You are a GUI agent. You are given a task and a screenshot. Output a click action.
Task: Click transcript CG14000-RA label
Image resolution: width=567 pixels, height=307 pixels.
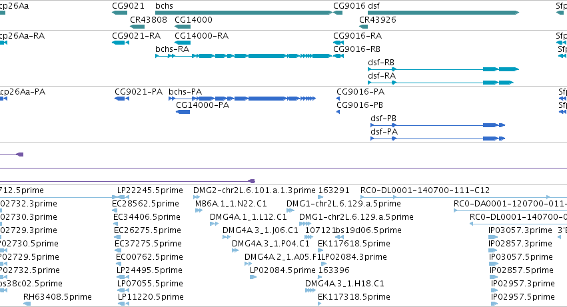[201, 36]
